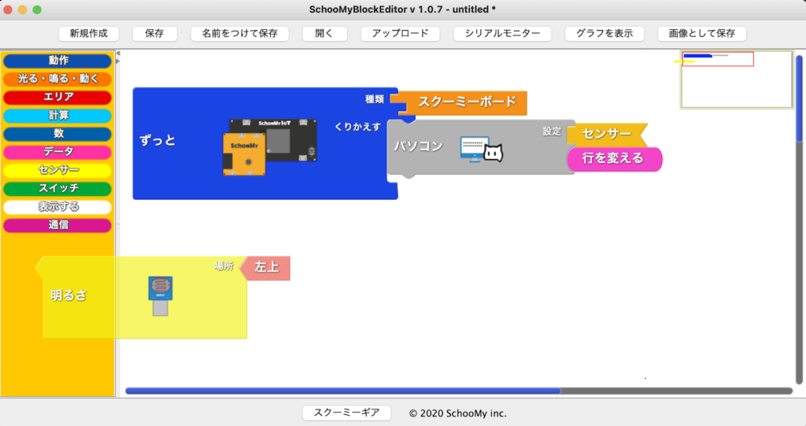Click 名前をつけて保存 button
This screenshot has width=806, height=426.
(x=239, y=33)
